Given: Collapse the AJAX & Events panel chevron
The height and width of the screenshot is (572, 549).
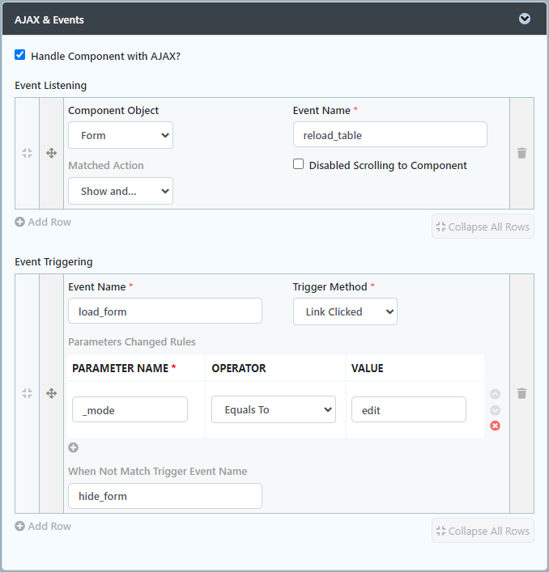Looking at the screenshot, I should coord(525,19).
